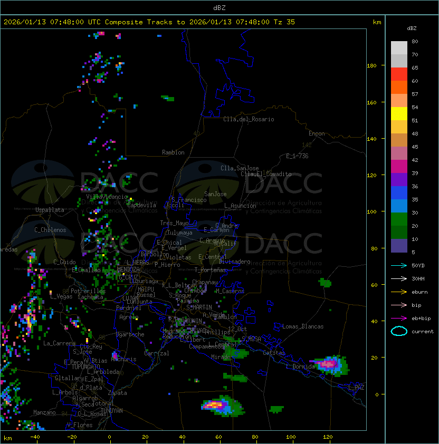439x444 pixels.
Task: Click the Composite Tracks timestamp header line
Action: [149, 22]
